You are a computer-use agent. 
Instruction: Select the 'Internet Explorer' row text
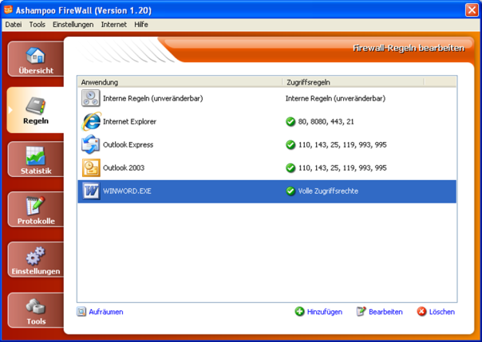(x=129, y=121)
